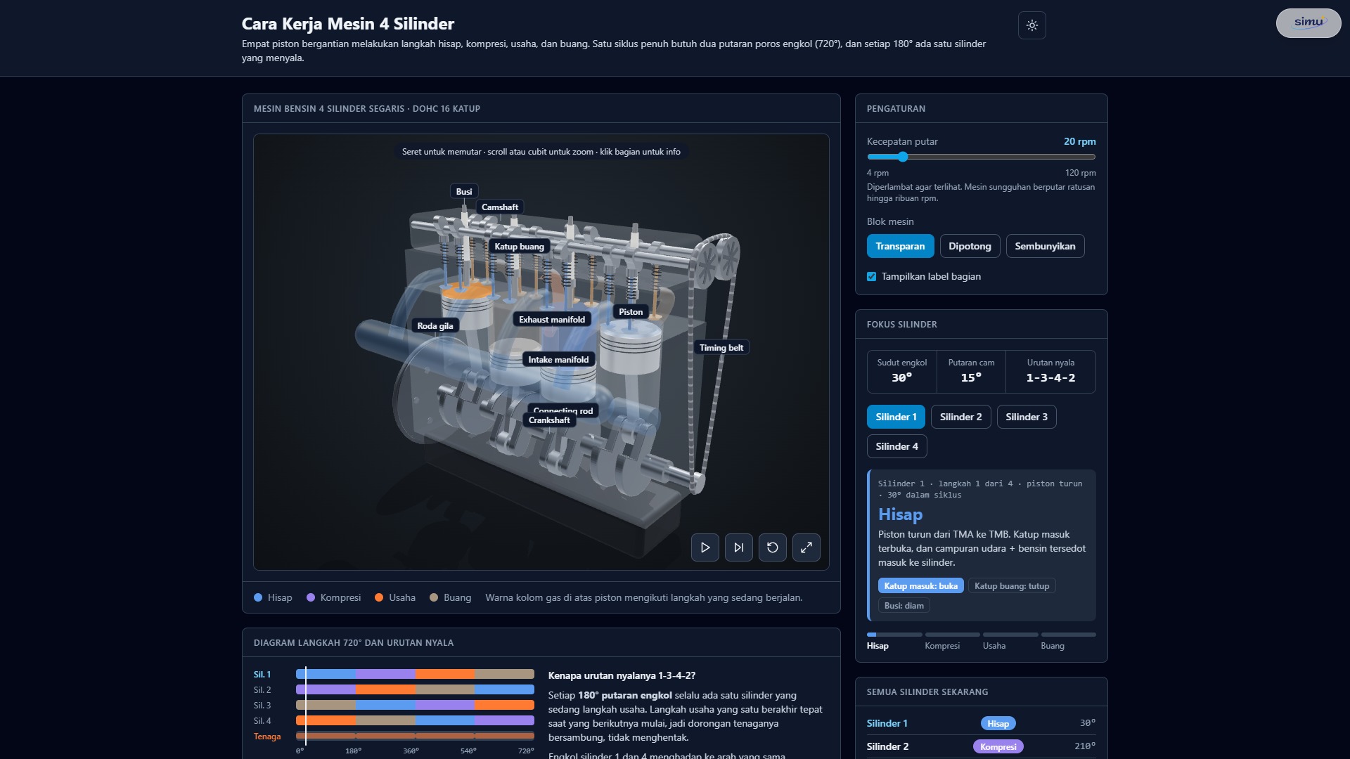Image resolution: width=1350 pixels, height=759 pixels.
Task: Click the orange Usaha legend dot
Action: pos(379,597)
